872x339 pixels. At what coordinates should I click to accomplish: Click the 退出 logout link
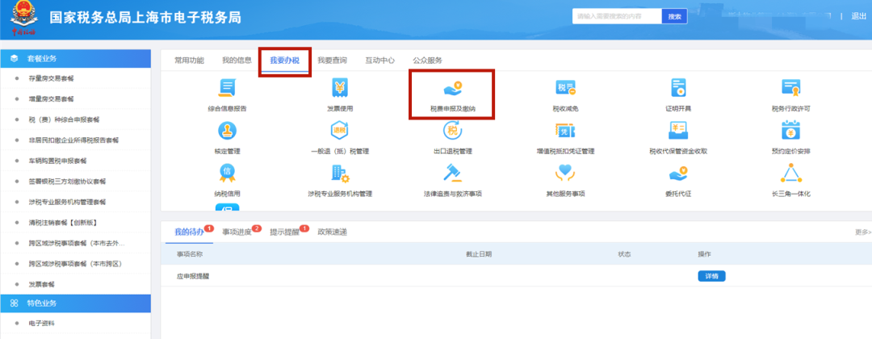[x=858, y=17]
